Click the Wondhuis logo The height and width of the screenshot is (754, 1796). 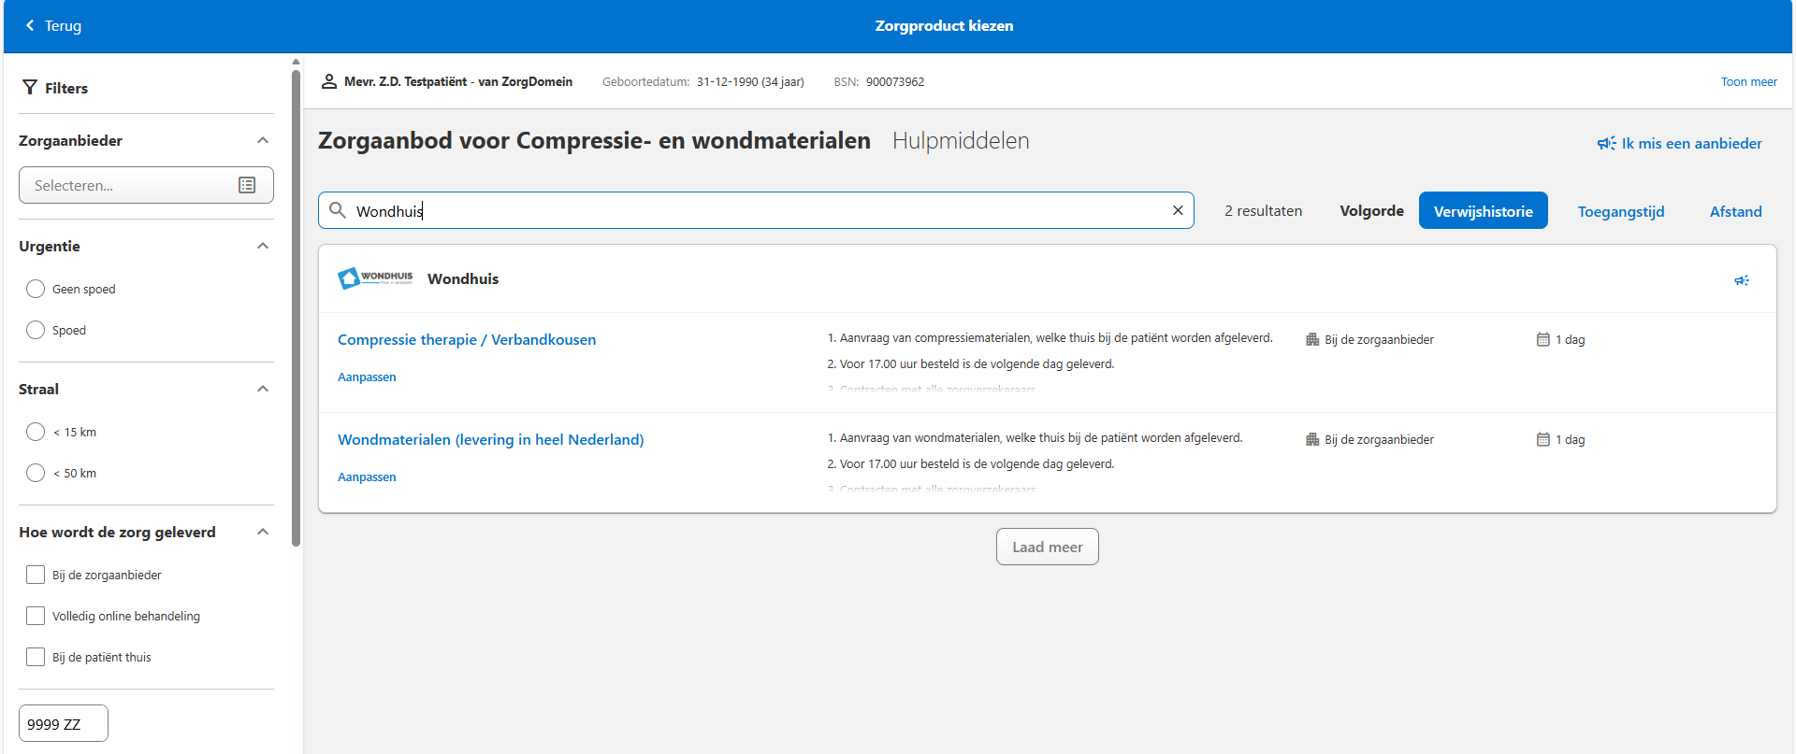375,277
